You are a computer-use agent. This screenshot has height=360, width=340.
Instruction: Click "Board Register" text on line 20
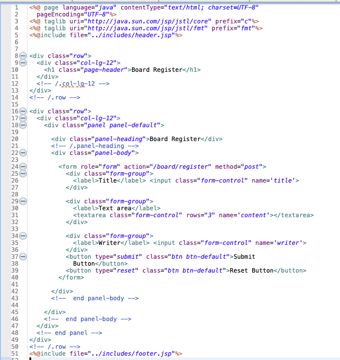[x=175, y=139]
